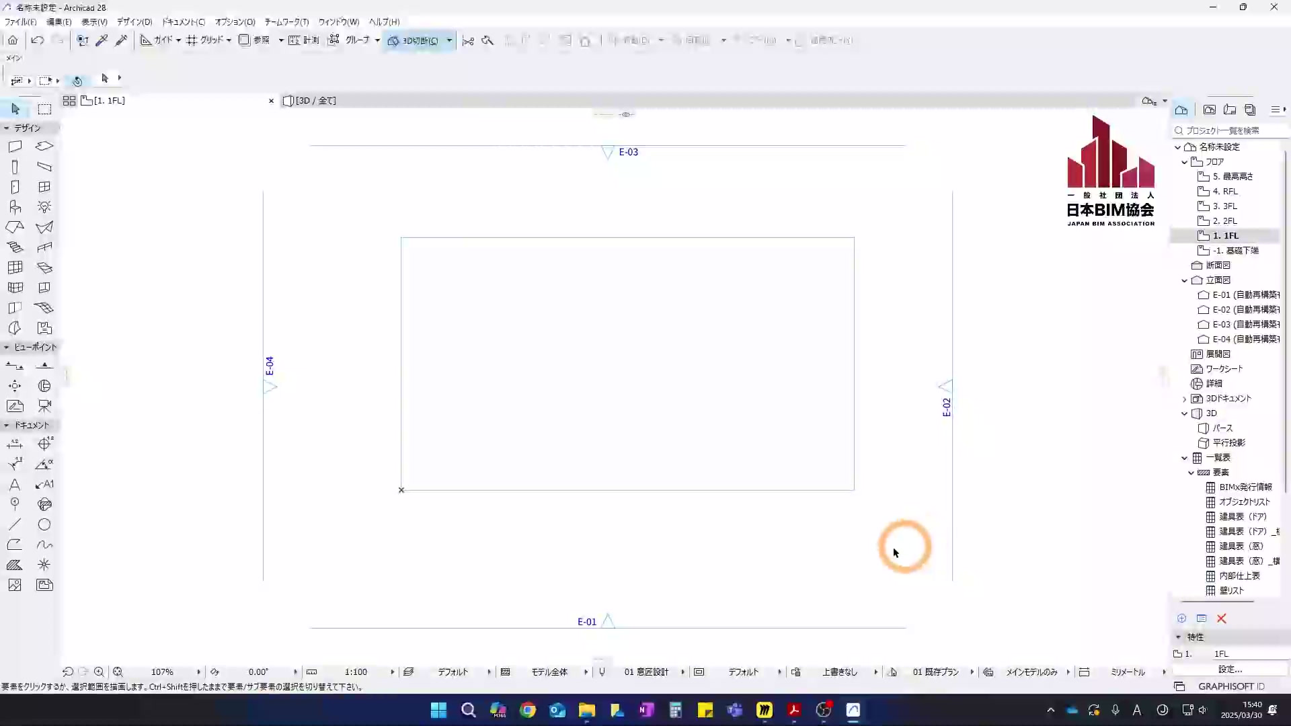
Task: Select the Circle drawing tool
Action: (44, 524)
